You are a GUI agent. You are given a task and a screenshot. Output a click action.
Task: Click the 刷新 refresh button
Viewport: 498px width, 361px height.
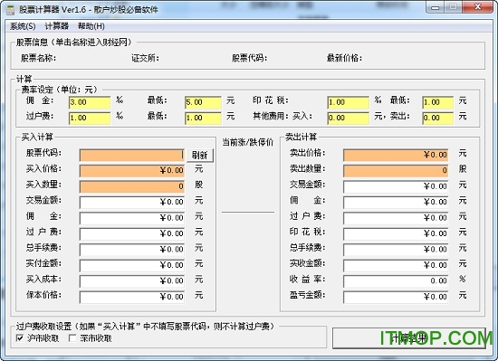pos(200,155)
